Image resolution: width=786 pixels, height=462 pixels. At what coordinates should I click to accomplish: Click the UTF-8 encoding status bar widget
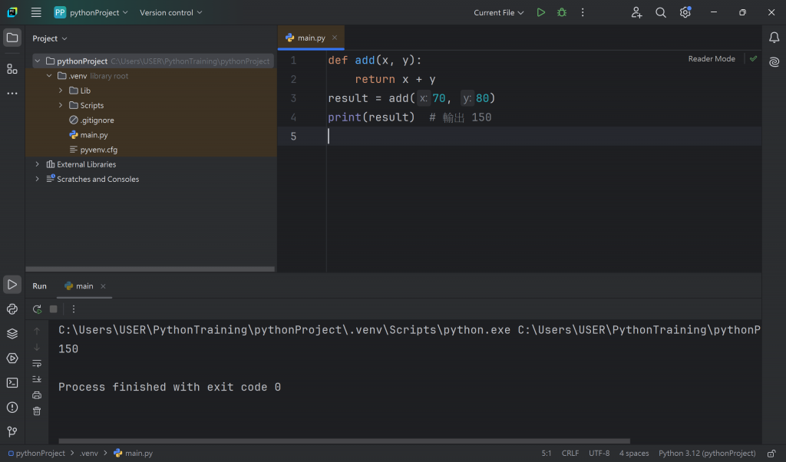coord(599,454)
